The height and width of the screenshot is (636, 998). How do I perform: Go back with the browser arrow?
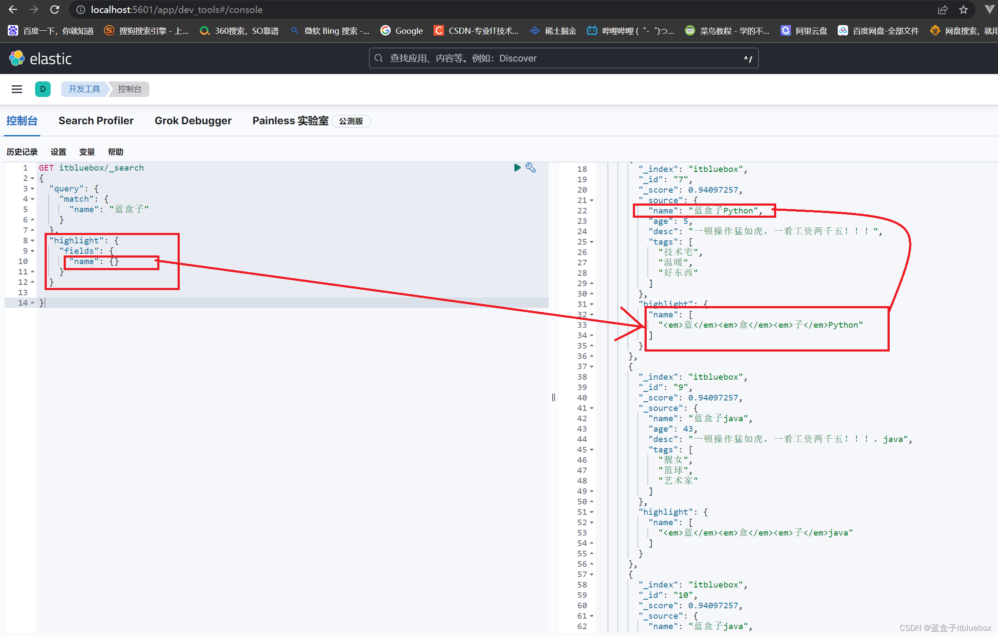tap(13, 10)
